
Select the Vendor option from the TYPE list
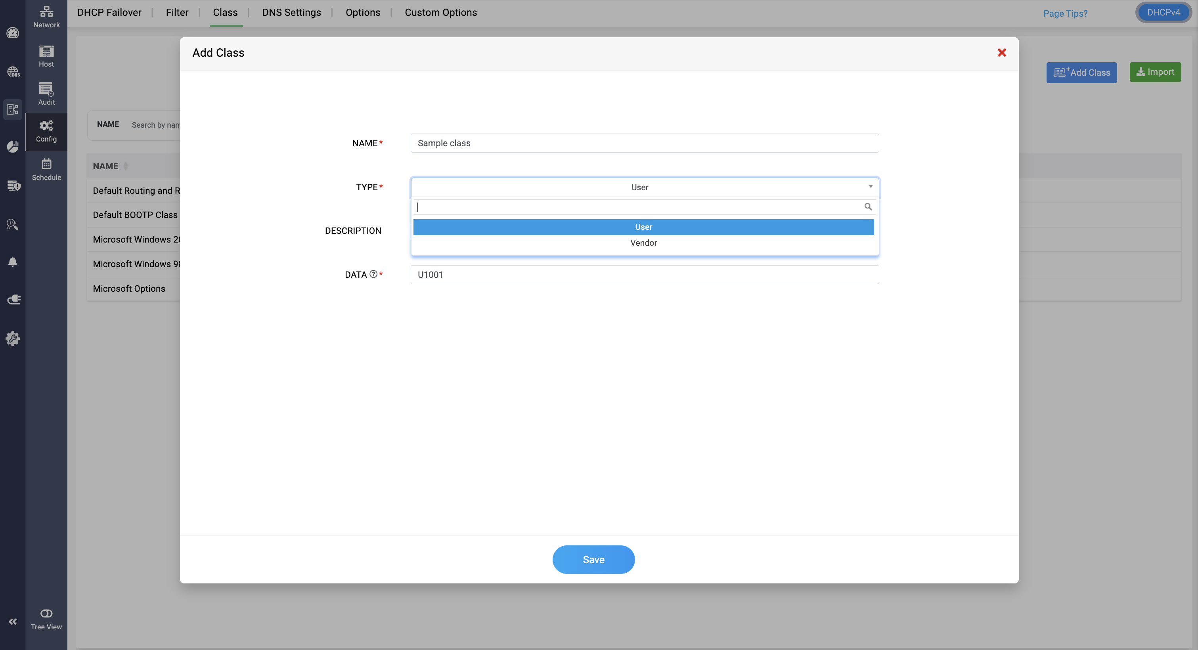pos(643,243)
